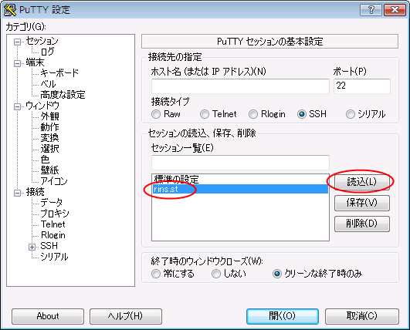Select the 色 category in tree
Screen dimensions: 410x330
(x=45, y=160)
